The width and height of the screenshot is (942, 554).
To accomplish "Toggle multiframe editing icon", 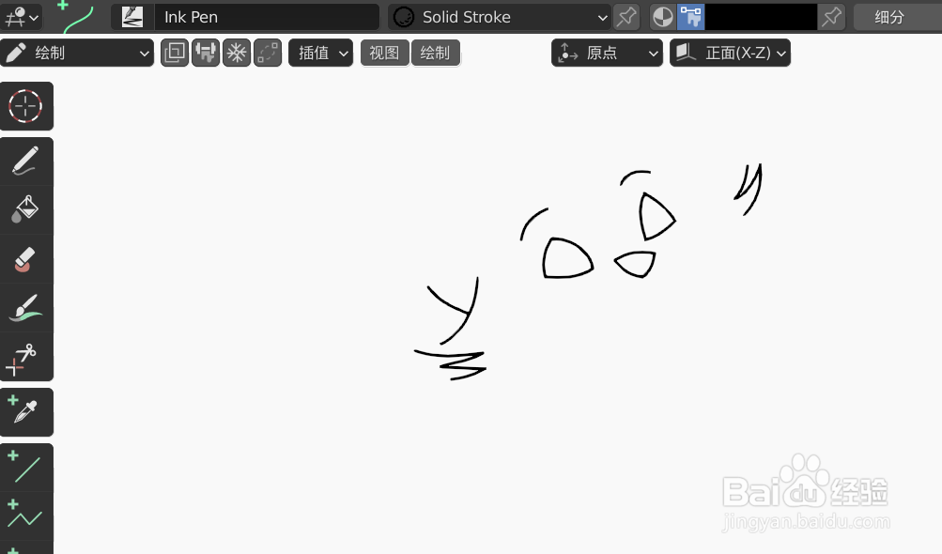I will pos(175,53).
